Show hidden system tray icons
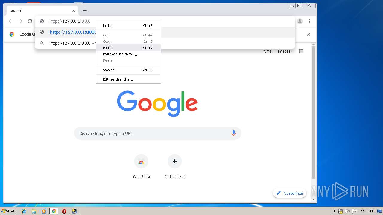The image size is (383, 215). tap(334, 211)
